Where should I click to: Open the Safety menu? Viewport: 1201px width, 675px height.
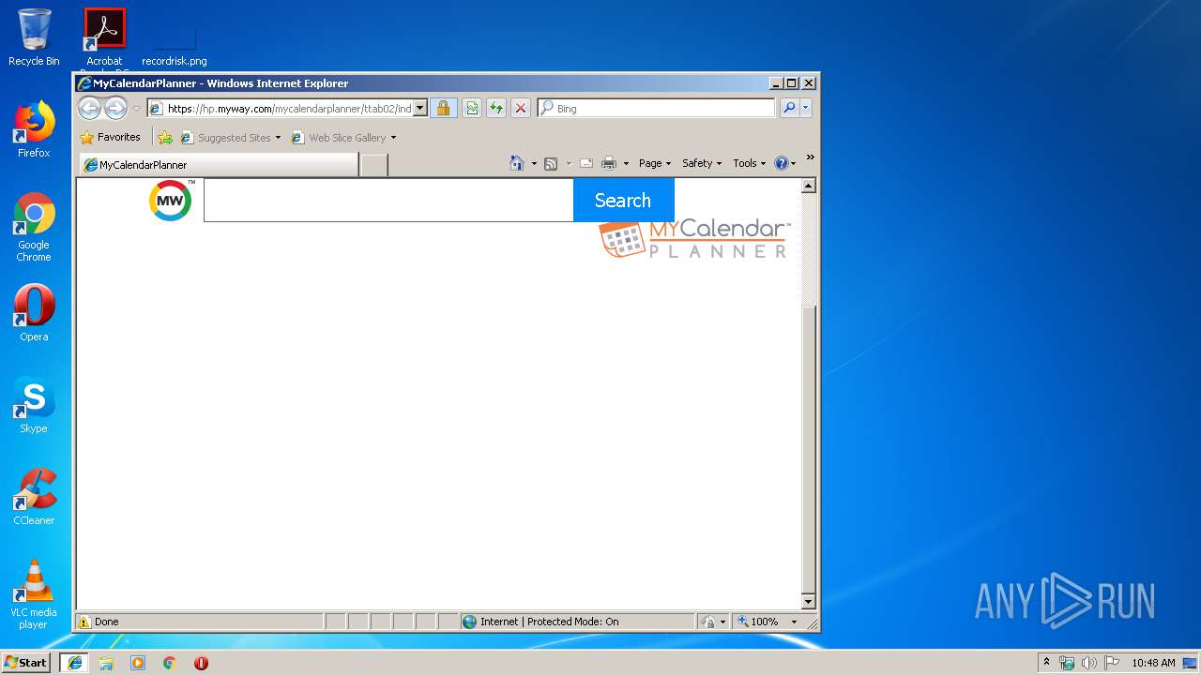click(x=702, y=163)
